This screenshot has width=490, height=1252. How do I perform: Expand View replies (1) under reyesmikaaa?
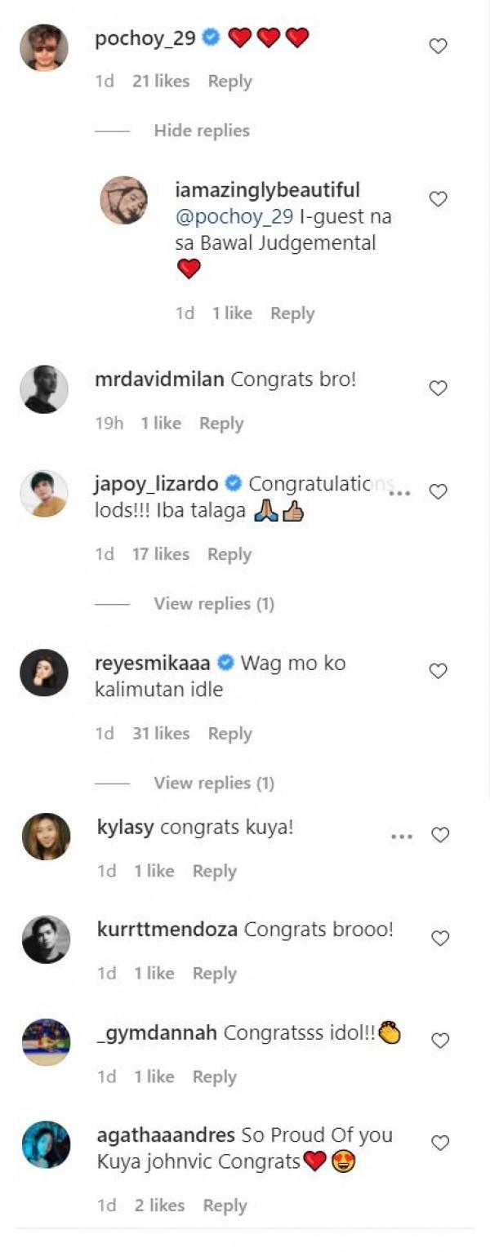214,784
